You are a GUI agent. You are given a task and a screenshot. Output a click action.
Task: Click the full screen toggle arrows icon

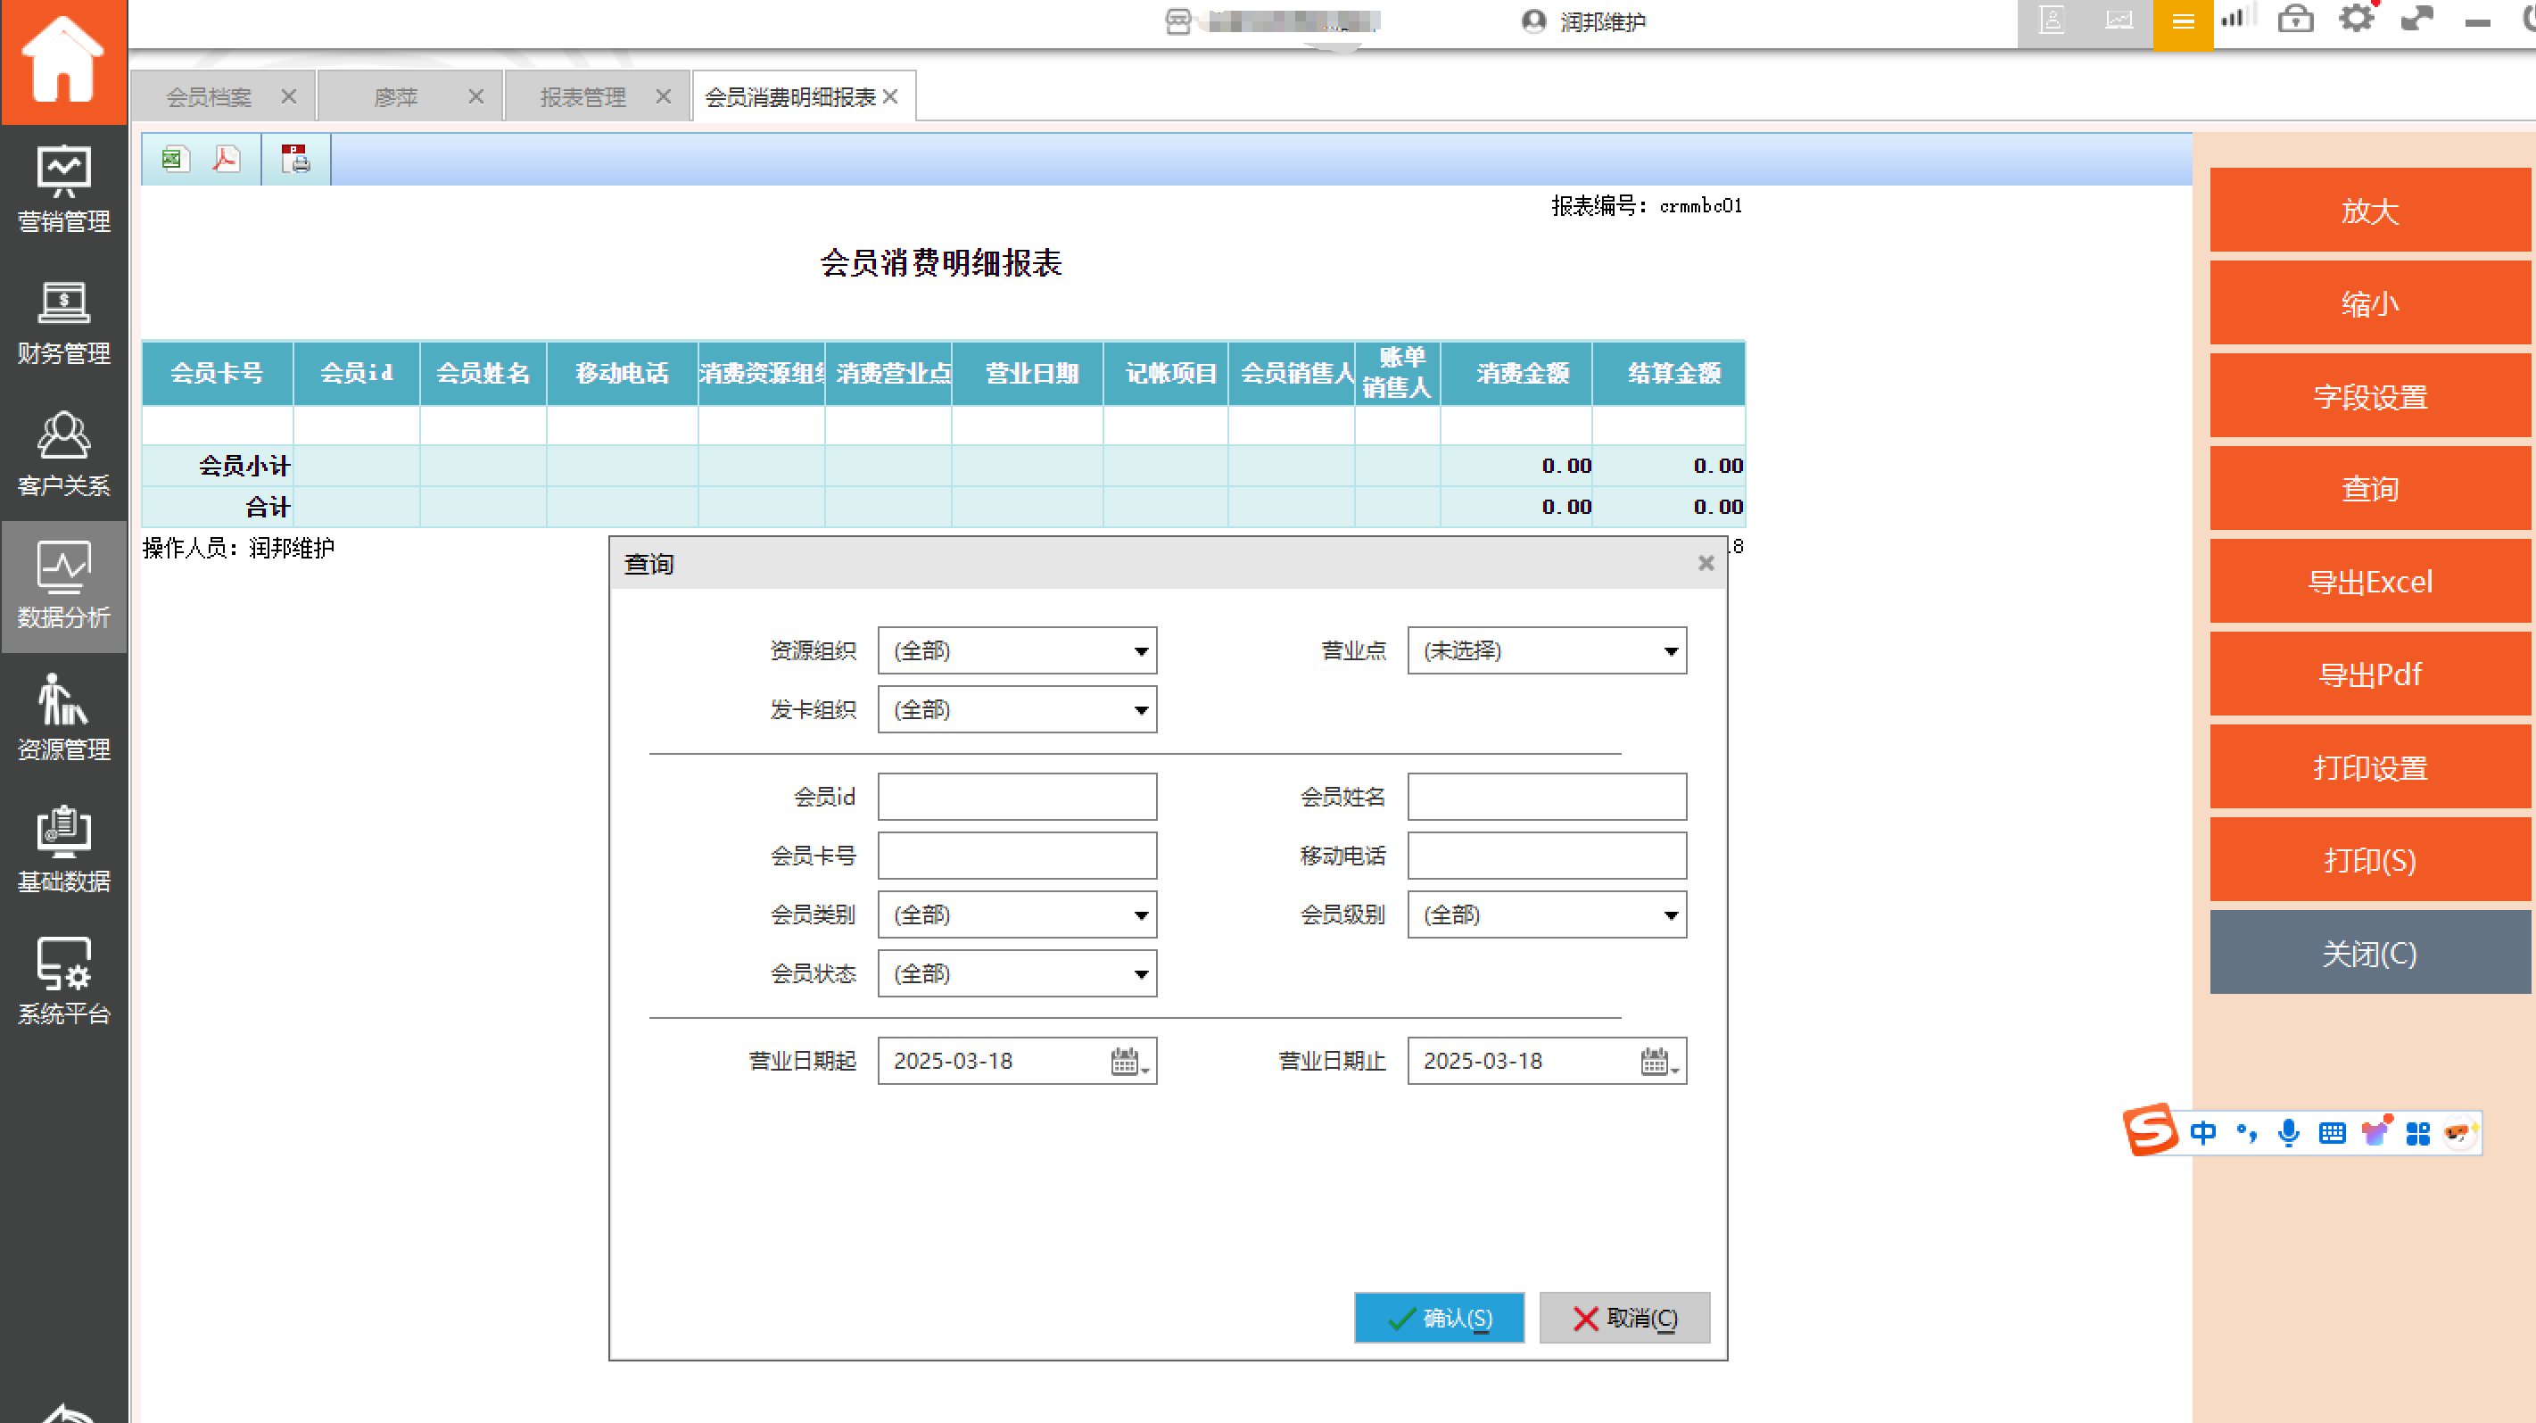pyautogui.click(x=2416, y=19)
